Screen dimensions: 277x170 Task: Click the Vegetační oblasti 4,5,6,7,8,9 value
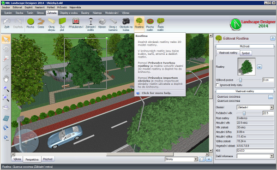[x=255, y=146]
